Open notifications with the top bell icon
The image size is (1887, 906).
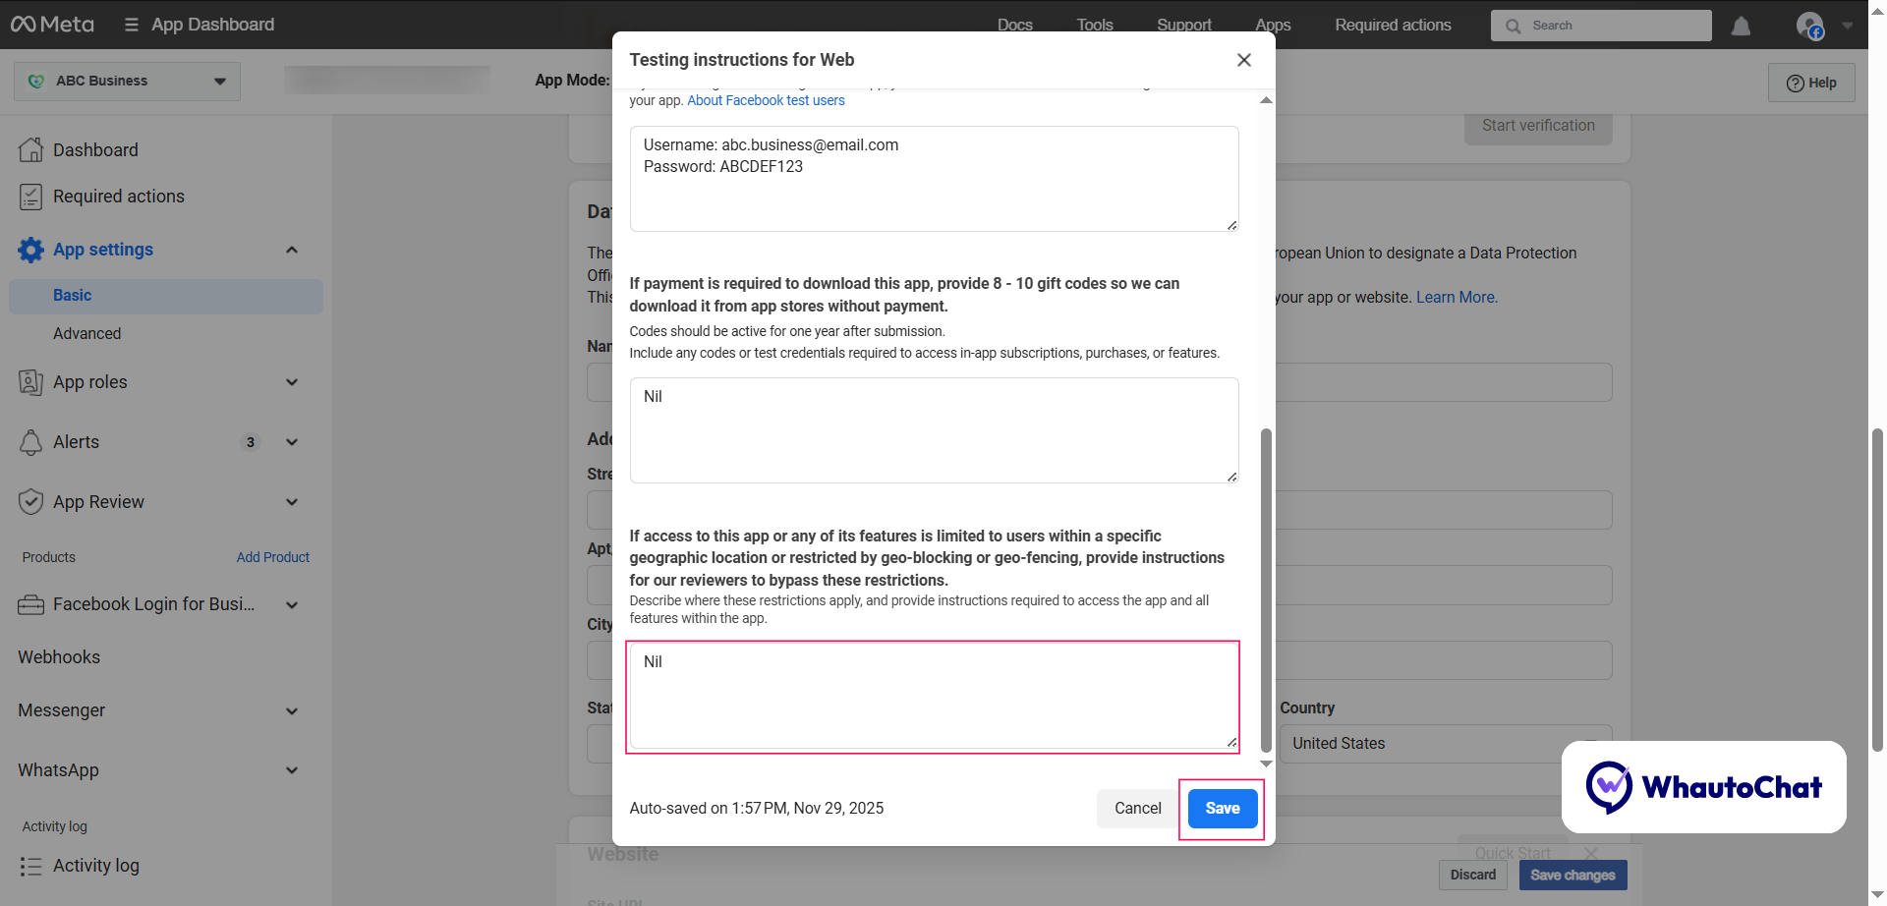pos(1741,27)
